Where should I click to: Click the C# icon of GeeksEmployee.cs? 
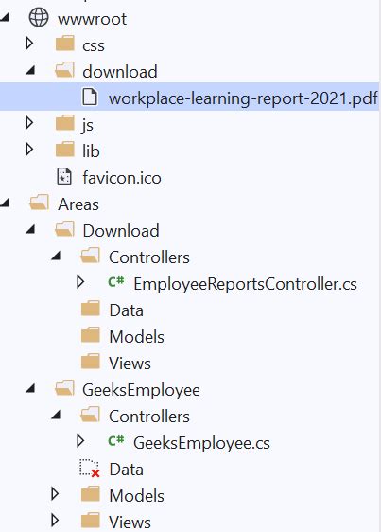tap(116, 441)
